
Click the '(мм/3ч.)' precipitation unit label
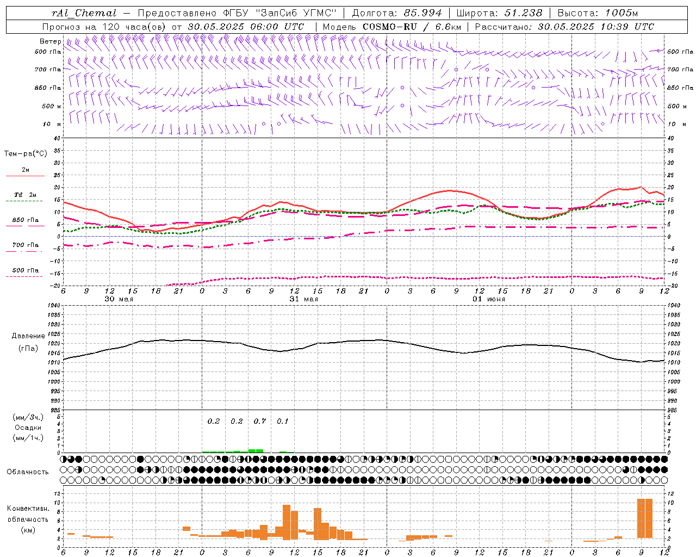28,417
